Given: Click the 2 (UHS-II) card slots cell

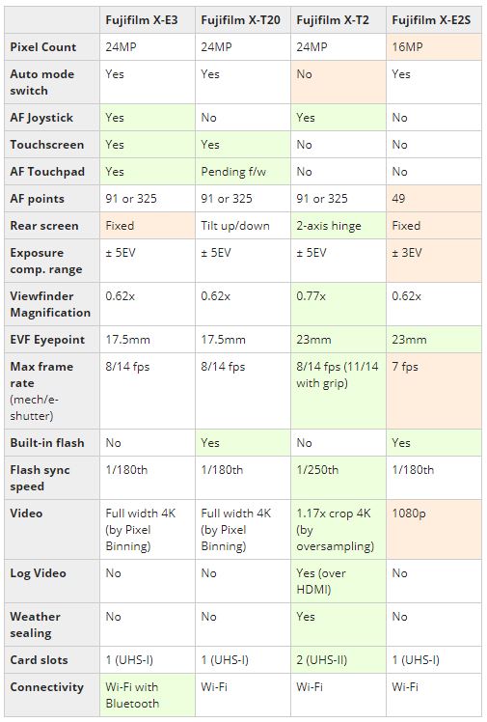Looking at the screenshot, I should click(x=338, y=660).
